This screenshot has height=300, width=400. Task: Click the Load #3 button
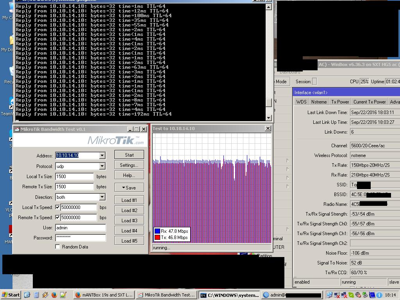pyautogui.click(x=129, y=220)
